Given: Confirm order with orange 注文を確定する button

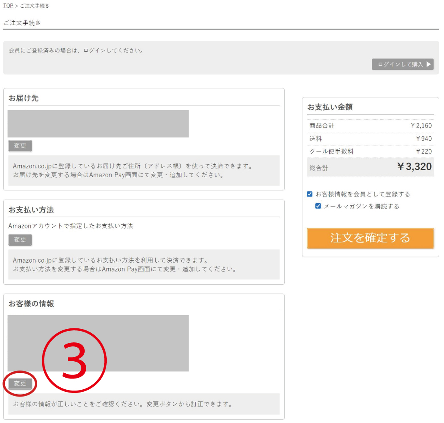Looking at the screenshot, I should 370,238.
